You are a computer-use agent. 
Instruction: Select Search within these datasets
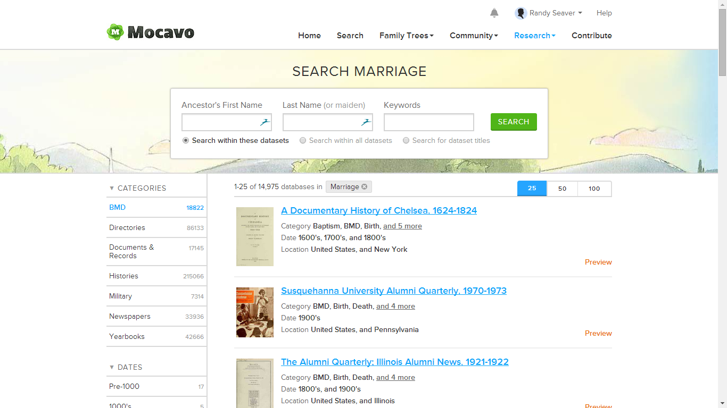[186, 141]
